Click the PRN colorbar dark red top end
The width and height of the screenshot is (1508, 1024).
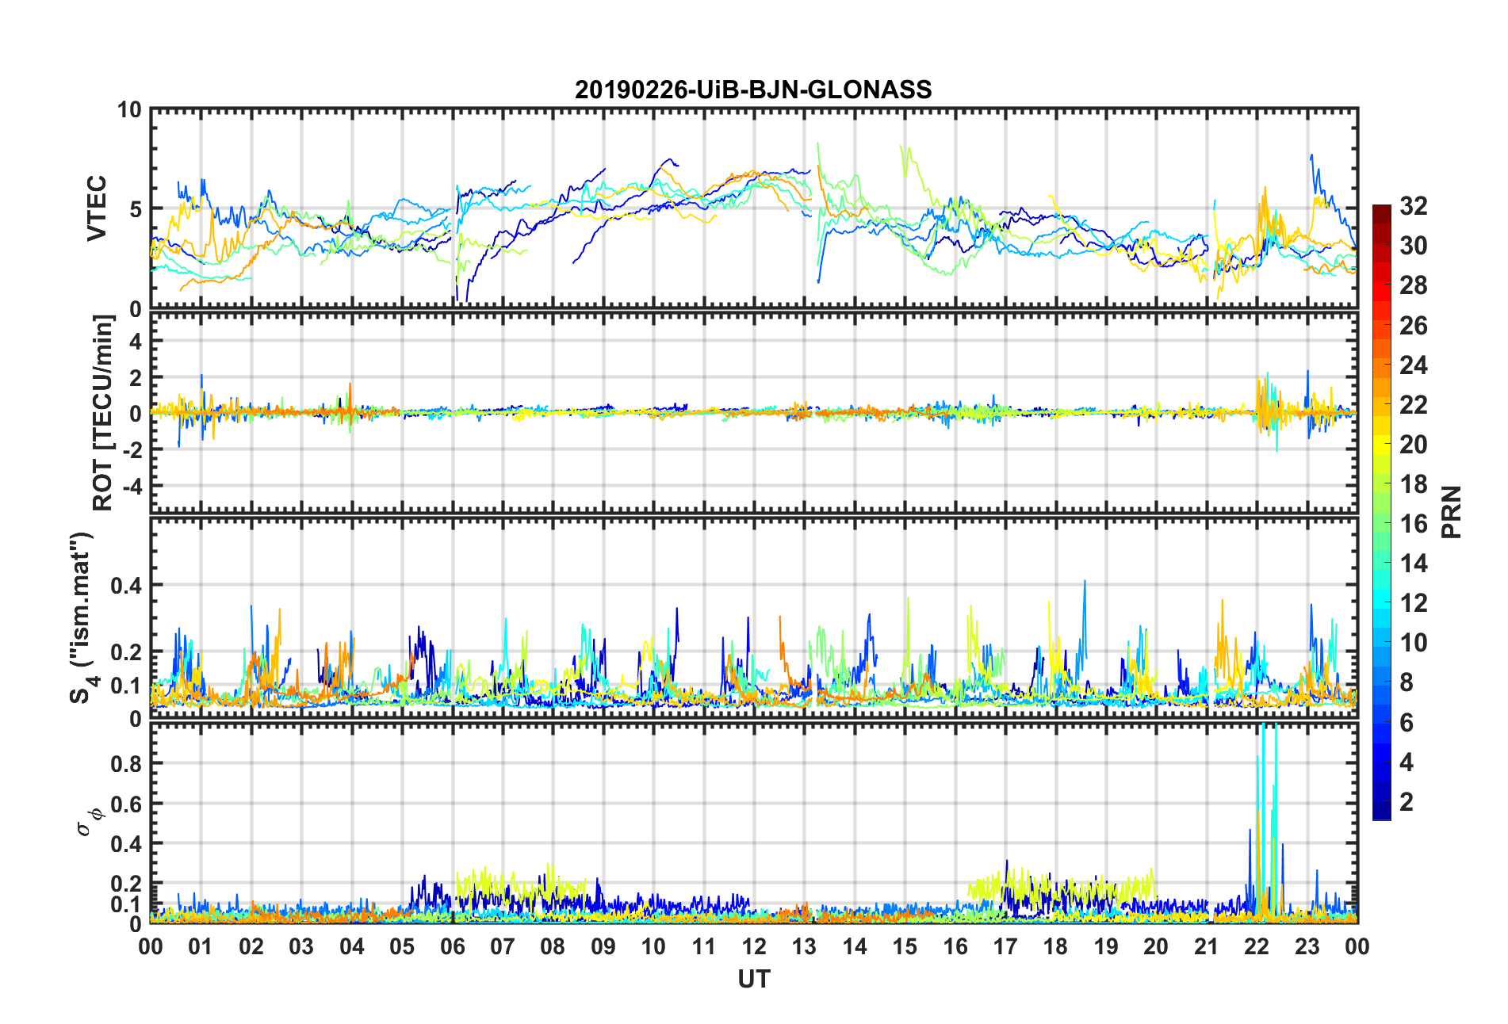click(x=1381, y=211)
